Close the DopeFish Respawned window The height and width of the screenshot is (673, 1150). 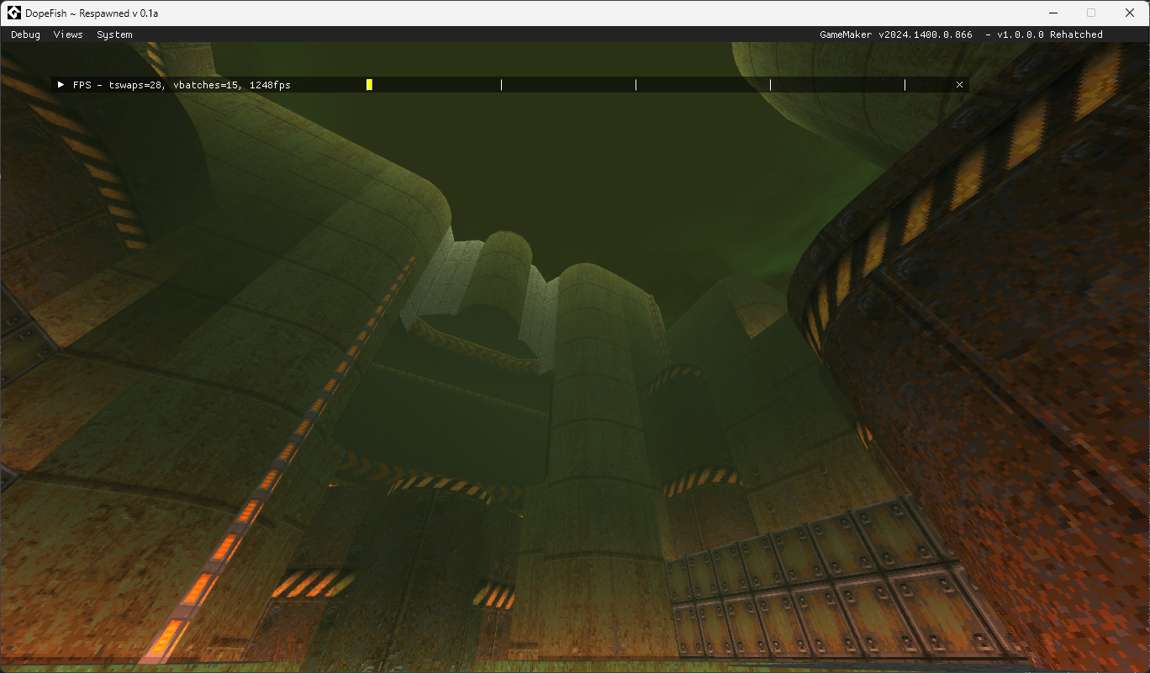[1130, 13]
